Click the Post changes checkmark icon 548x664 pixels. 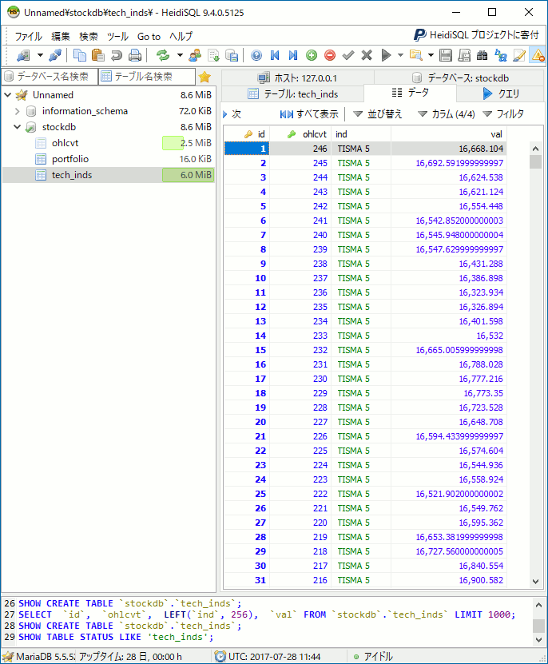point(348,55)
